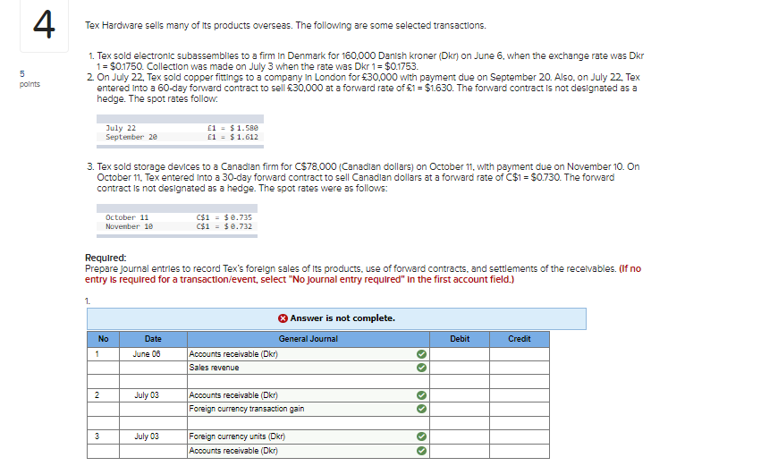Click debit field for Foreign currency units (Dkr)
Viewport: 761px width, 466px height.
point(459,436)
